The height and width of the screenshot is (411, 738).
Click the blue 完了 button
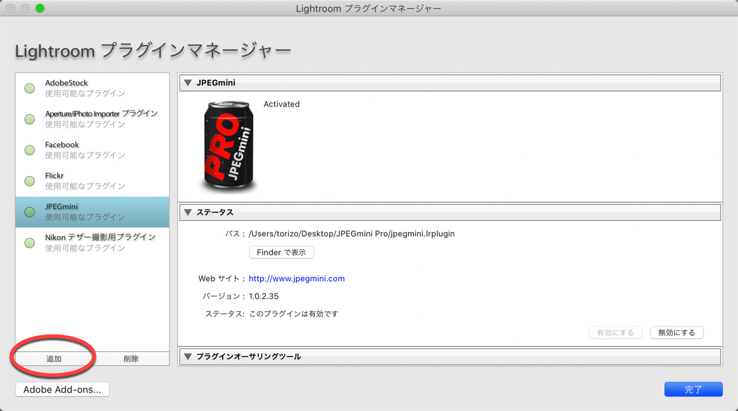pos(693,390)
